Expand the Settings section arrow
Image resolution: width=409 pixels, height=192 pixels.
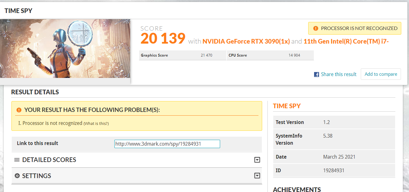tap(257, 176)
